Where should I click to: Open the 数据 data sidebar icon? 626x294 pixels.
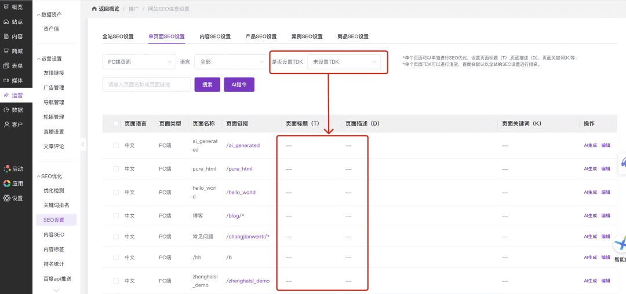tap(6, 110)
